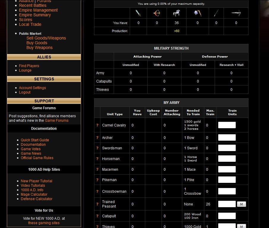This screenshot has height=228, width=269.
Task: Click the sword weapon icon
Action: coord(138,13)
